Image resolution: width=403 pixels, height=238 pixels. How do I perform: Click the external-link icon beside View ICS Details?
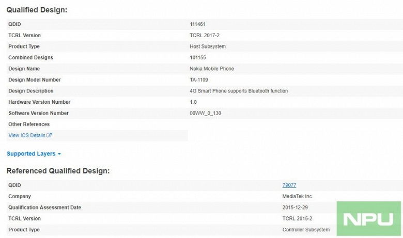coord(49,136)
